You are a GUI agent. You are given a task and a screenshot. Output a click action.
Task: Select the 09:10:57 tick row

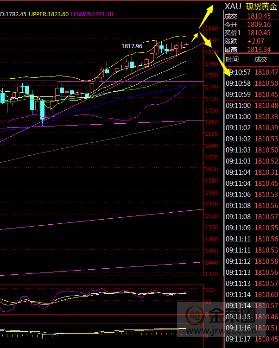251,72
